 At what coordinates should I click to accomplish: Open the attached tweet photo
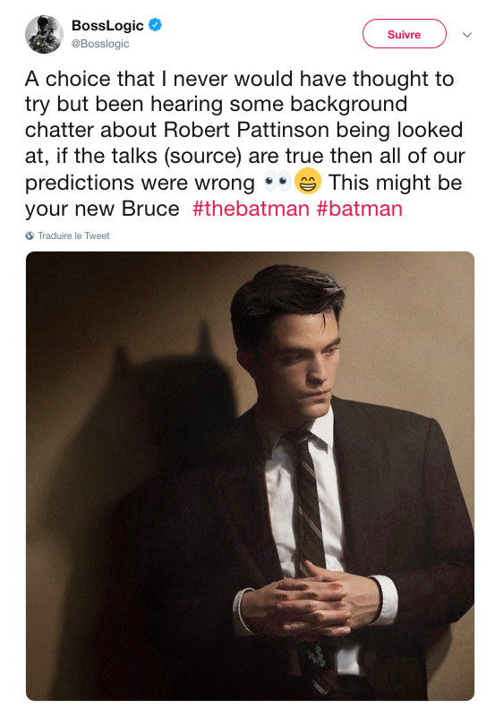(x=250, y=476)
